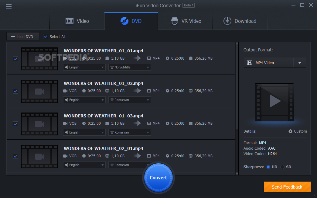Open audio language dropdown for WEATHER_01_02.mp4

click(84, 100)
